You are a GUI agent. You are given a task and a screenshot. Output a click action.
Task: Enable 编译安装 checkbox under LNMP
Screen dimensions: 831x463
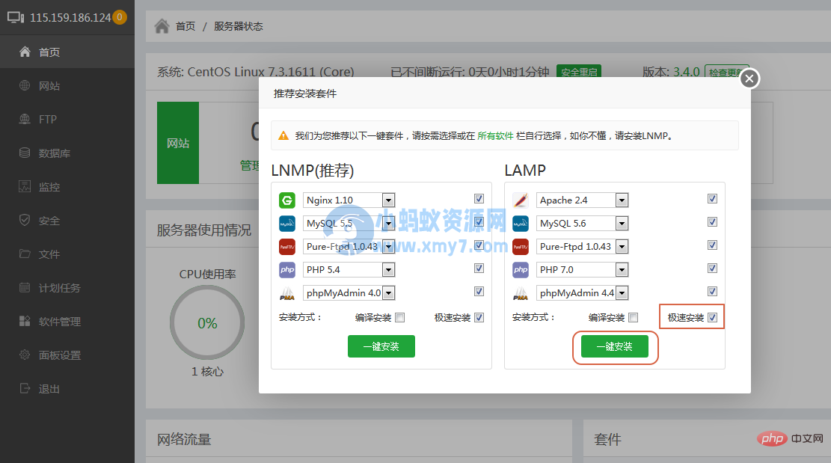point(400,318)
